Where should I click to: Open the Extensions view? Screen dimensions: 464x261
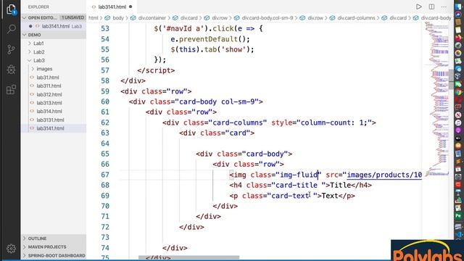click(x=12, y=89)
